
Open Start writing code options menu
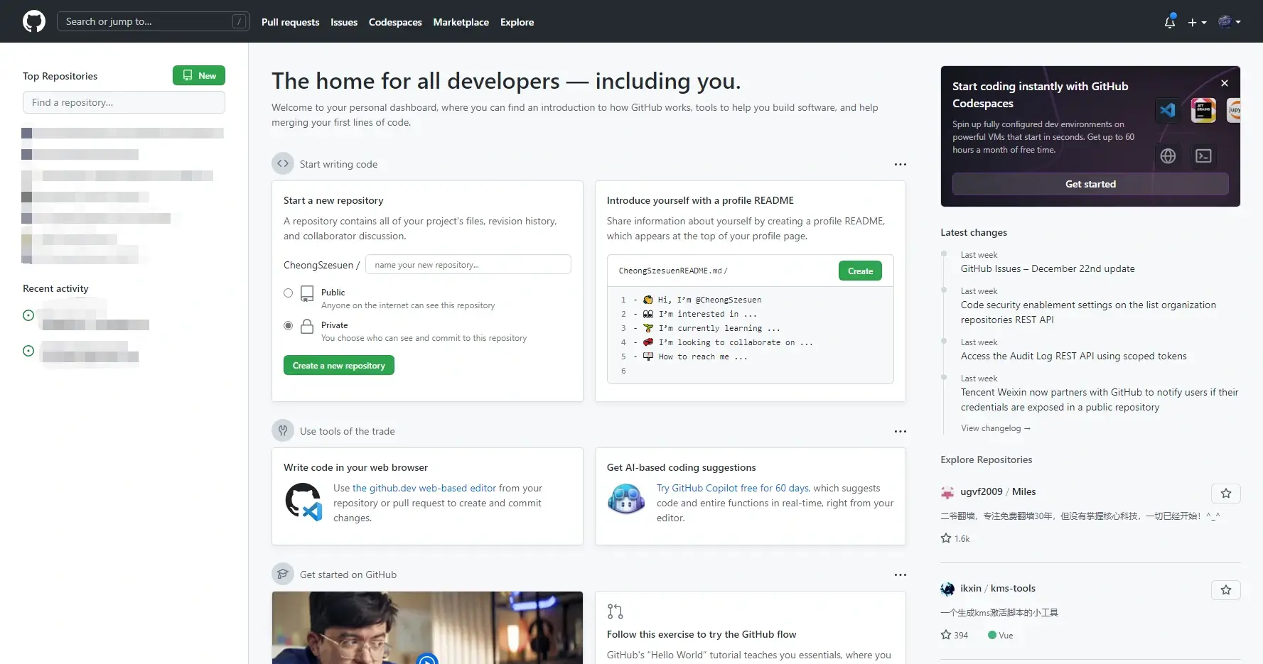(x=900, y=164)
